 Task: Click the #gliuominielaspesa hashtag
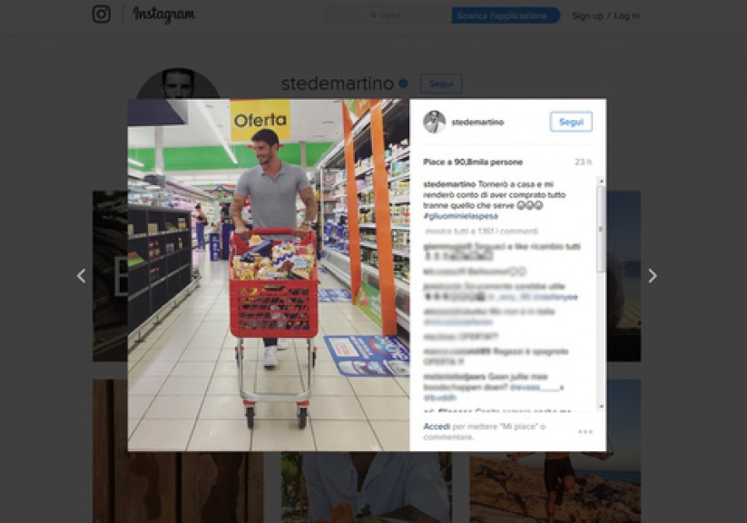pos(461,216)
